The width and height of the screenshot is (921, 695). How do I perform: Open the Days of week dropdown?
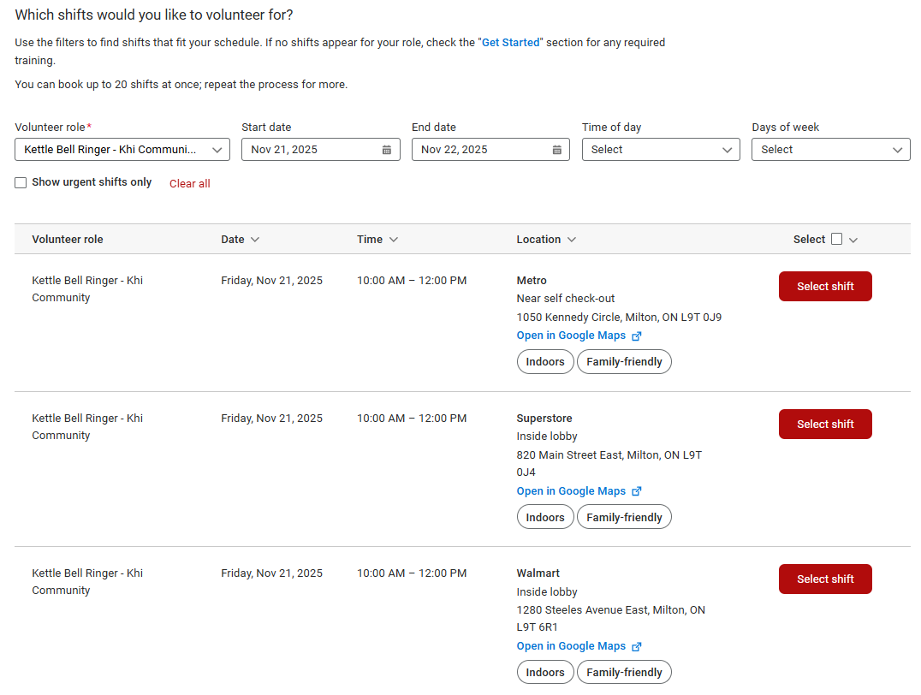[830, 150]
